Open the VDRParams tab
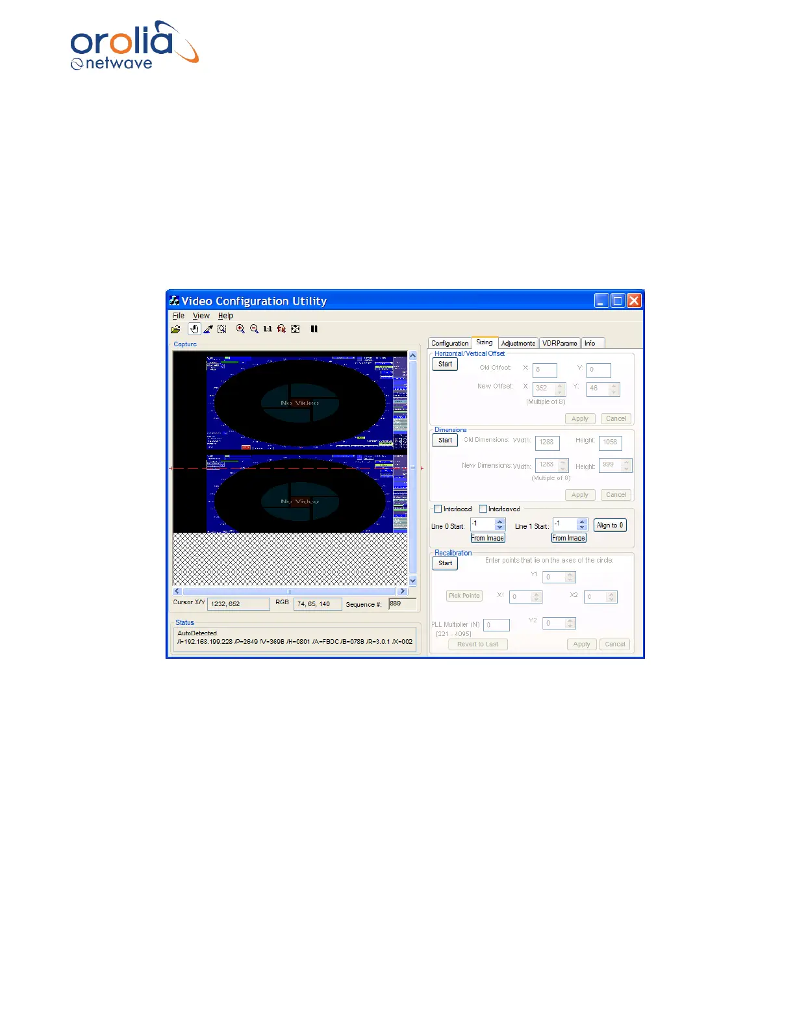This screenshot has width=795, height=1029. coord(559,343)
